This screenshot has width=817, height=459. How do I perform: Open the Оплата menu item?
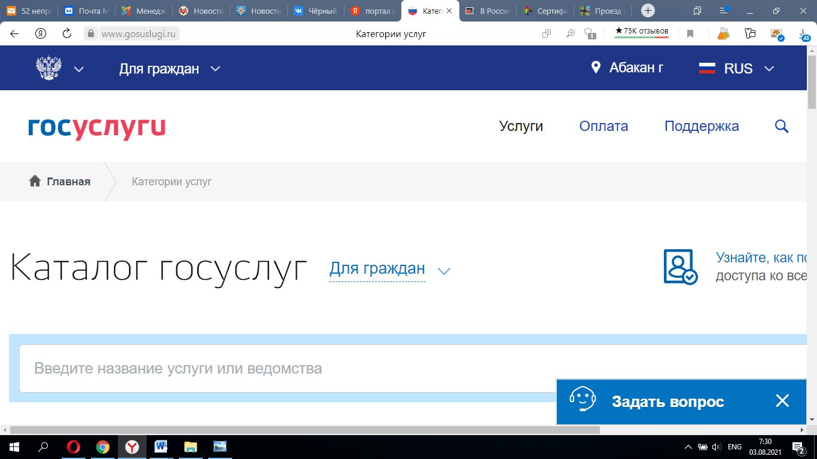point(603,126)
